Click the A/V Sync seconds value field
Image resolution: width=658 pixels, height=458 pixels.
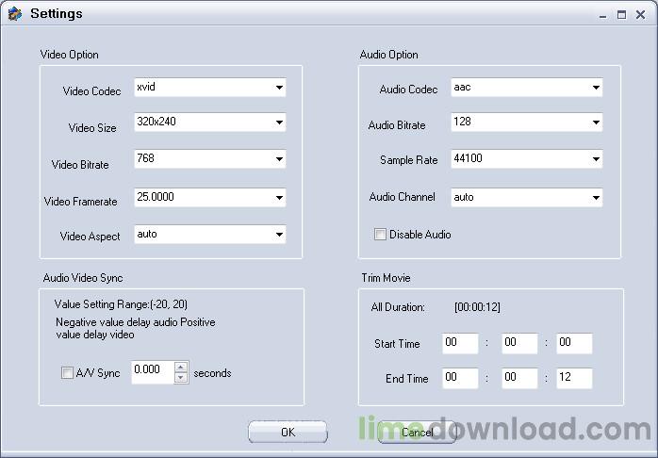pos(153,372)
